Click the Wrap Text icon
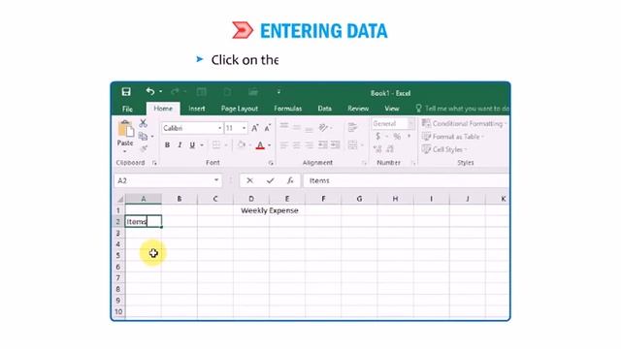 coord(352,127)
